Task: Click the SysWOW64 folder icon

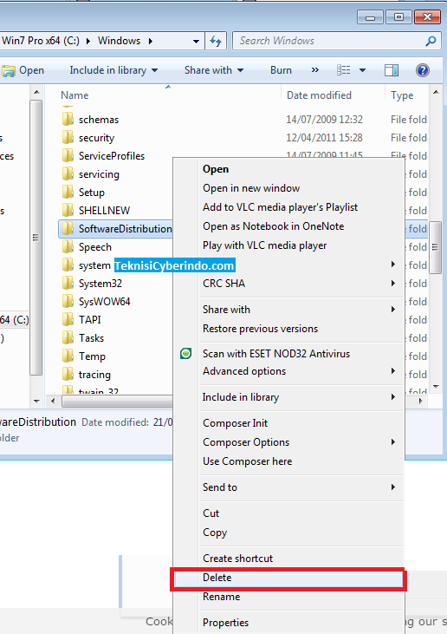Action: [x=68, y=301]
